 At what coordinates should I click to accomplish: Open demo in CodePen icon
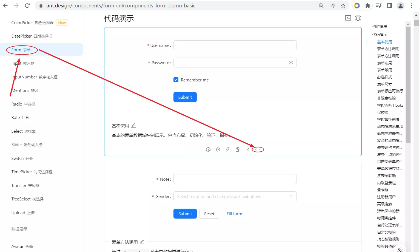tap(218, 149)
